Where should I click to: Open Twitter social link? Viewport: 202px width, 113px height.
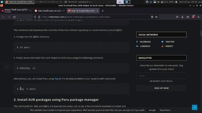[x=168, y=42]
